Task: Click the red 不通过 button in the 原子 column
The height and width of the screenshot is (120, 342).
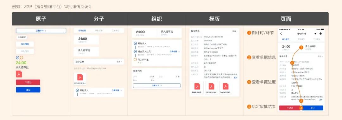Action: click(28, 82)
